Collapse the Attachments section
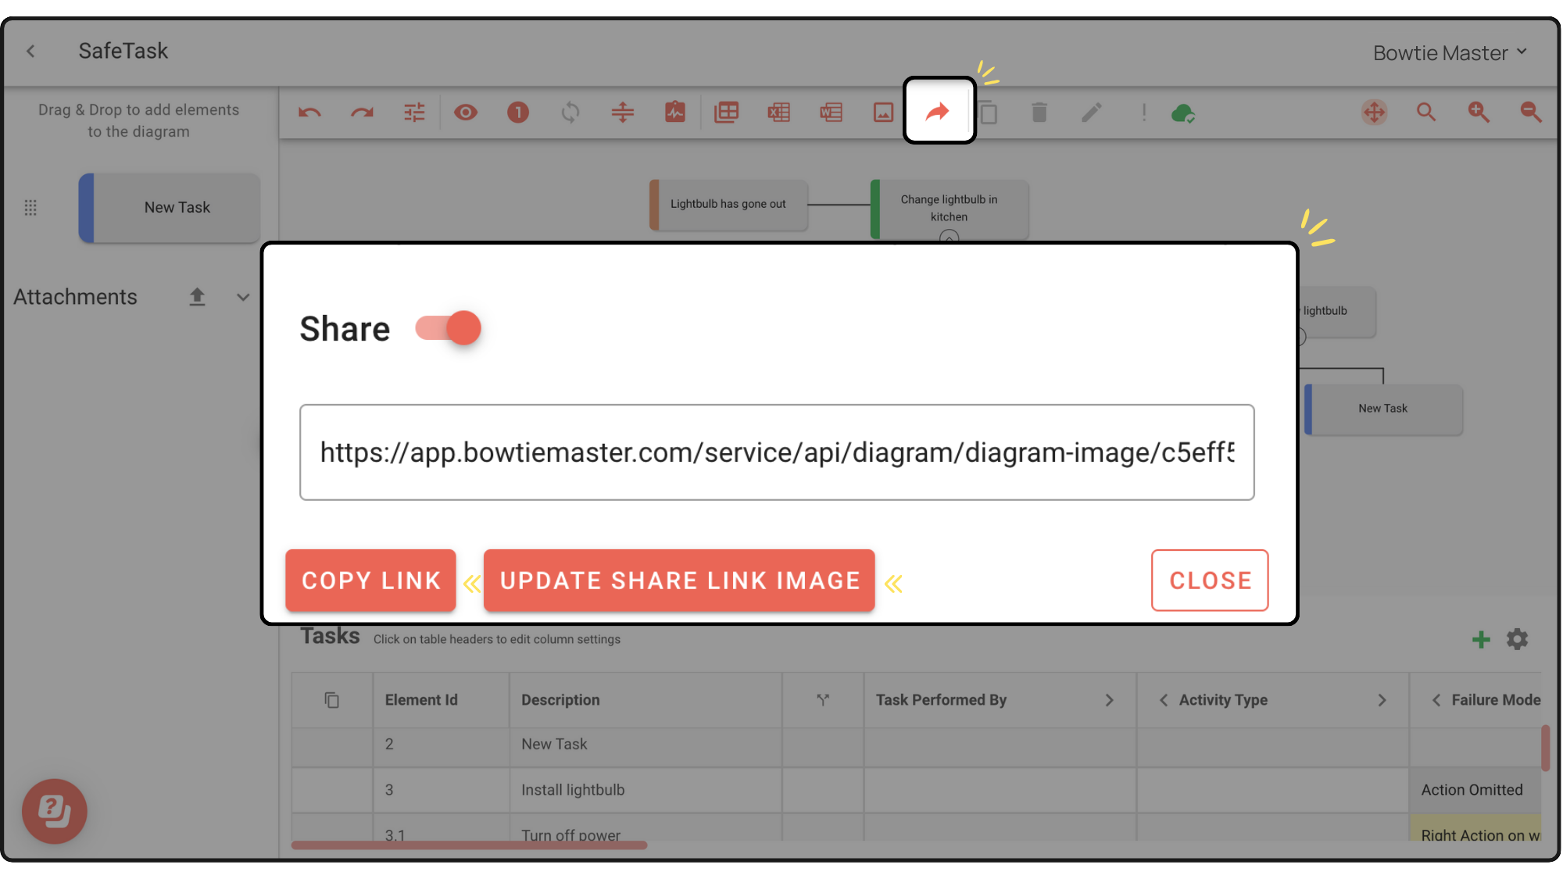The height and width of the screenshot is (879, 1563). point(242,297)
